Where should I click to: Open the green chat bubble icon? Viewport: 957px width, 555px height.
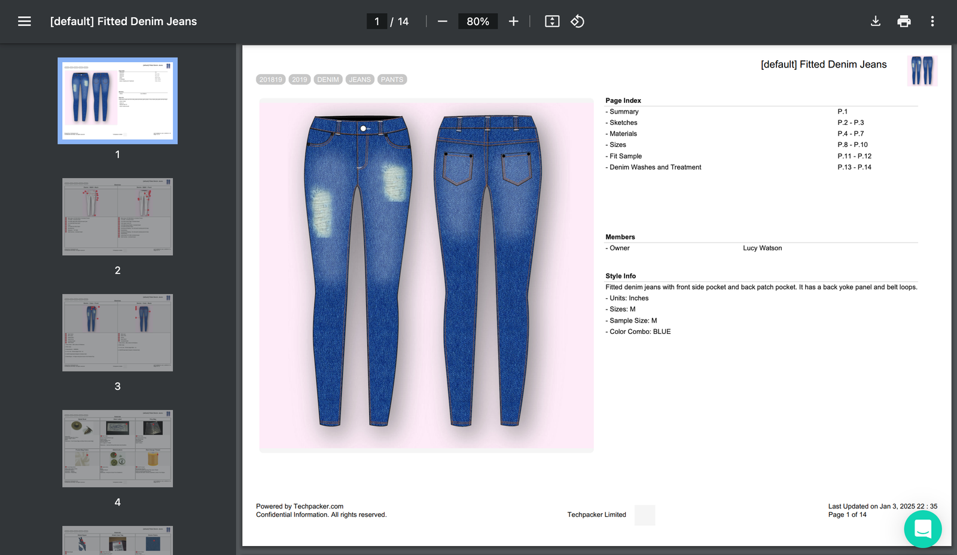(x=923, y=529)
